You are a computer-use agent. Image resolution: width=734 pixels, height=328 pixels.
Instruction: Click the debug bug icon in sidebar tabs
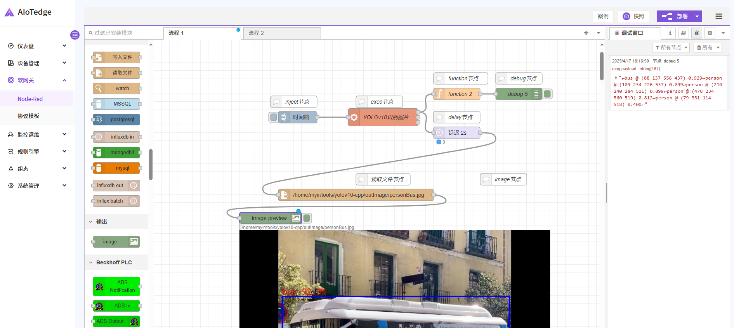coord(697,33)
